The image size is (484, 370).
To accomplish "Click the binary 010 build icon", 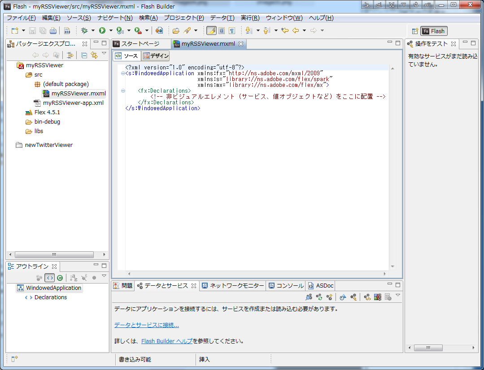I will [67, 30].
